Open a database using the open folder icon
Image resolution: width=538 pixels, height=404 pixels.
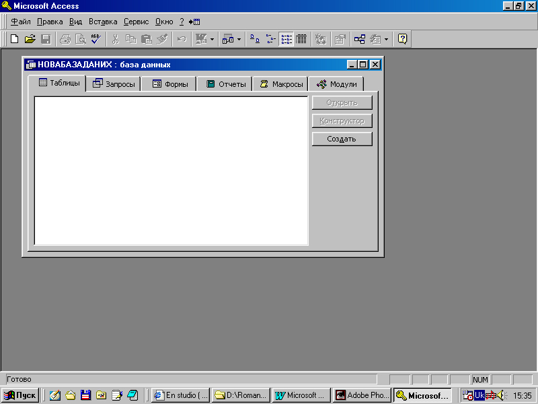click(30, 39)
